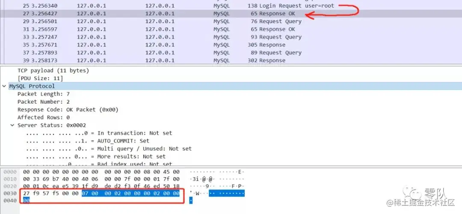Viewport: 462px width, 214px height.
Task: Select packet 37 Request Query, length 89
Action: click(231, 53)
